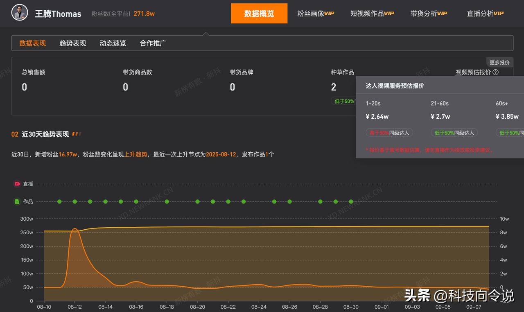Open the 合作推广 sub-tab
The height and width of the screenshot is (312, 524).
pyautogui.click(x=153, y=43)
